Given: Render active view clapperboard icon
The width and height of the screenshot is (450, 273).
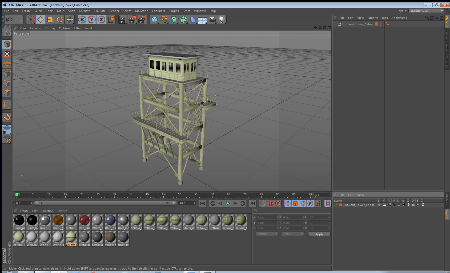Looking at the screenshot, I should click(x=123, y=19).
